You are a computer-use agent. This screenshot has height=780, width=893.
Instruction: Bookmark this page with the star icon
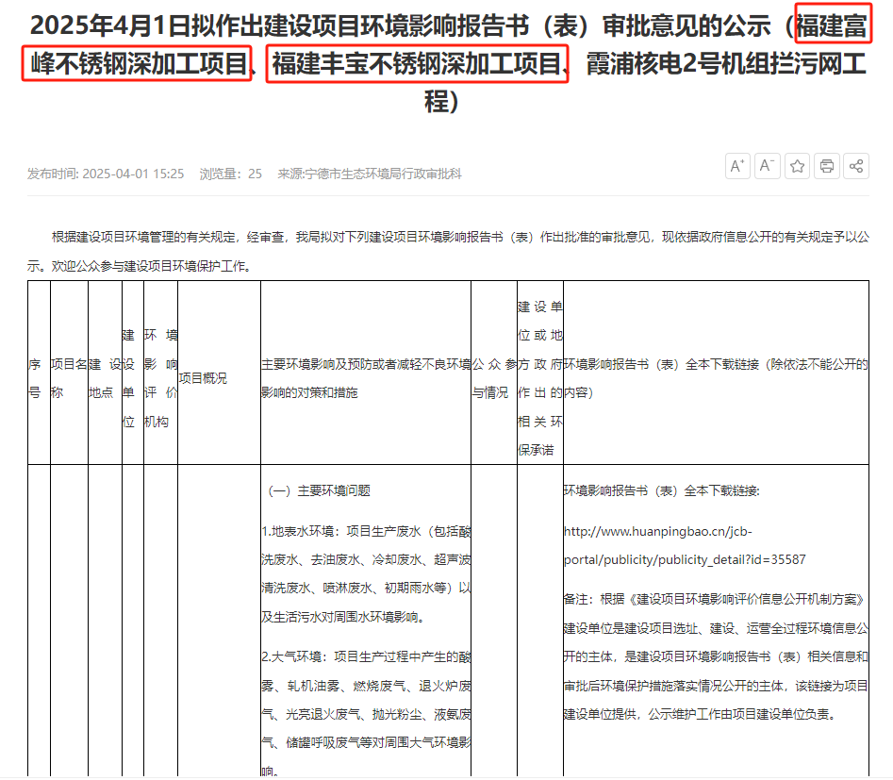pyautogui.click(x=798, y=166)
